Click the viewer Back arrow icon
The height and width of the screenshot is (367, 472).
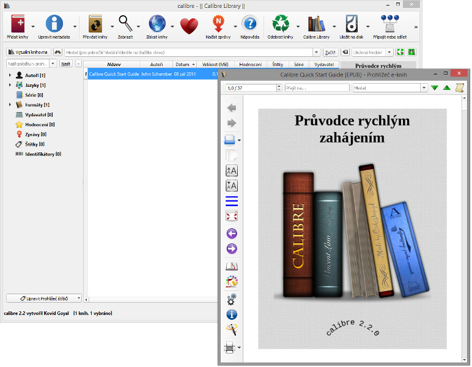(232, 108)
